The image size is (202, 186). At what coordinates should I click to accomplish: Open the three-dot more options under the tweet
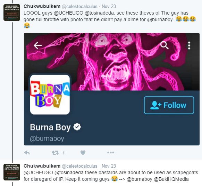click(x=111, y=152)
